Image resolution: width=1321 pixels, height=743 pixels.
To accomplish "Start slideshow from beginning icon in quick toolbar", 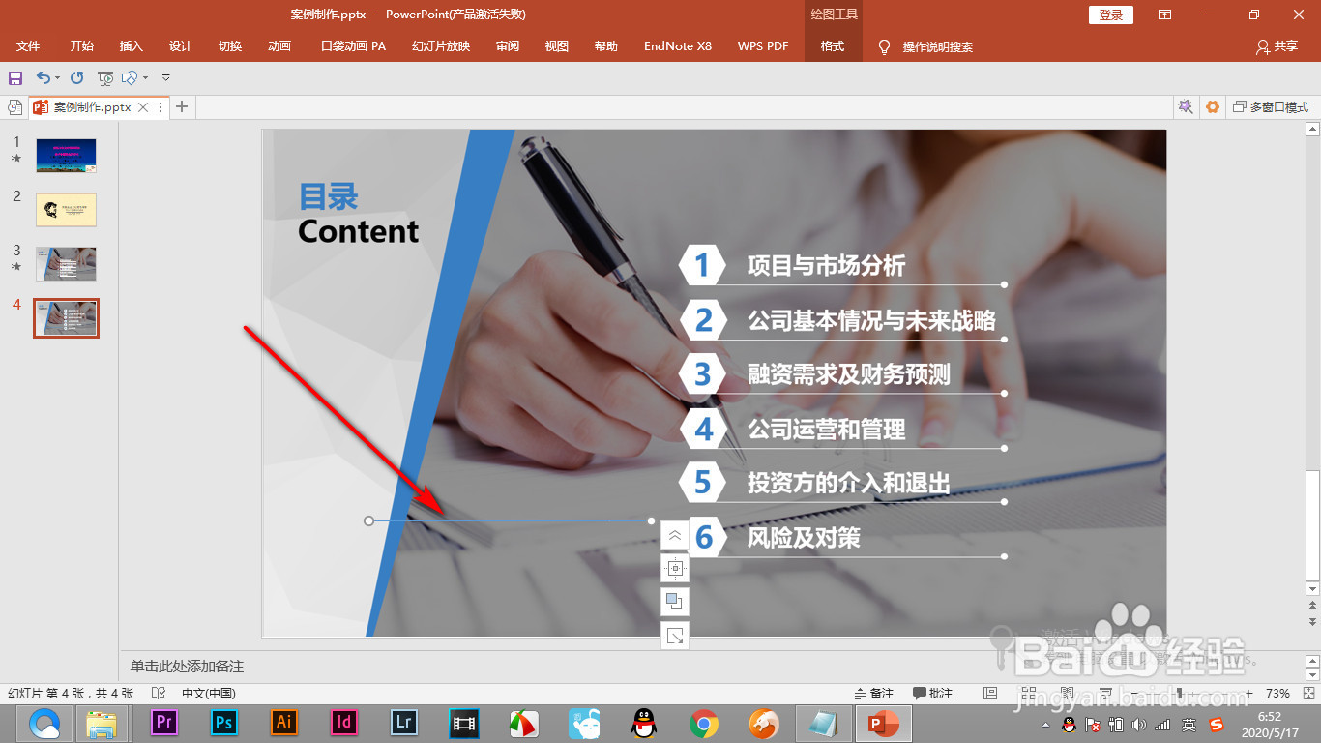I will (105, 77).
